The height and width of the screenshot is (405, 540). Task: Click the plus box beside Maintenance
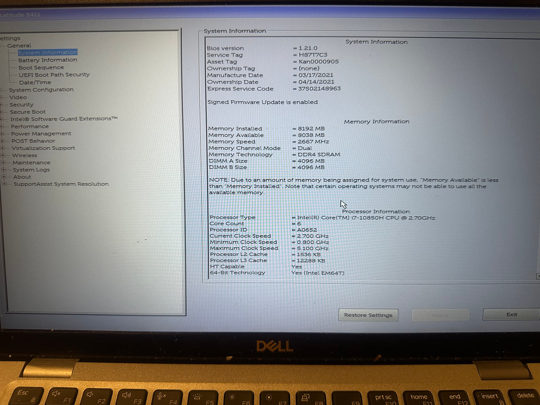click(x=3, y=163)
